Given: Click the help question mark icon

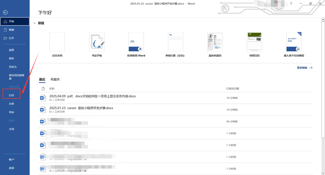Looking at the screenshot, I should (x=291, y=4).
